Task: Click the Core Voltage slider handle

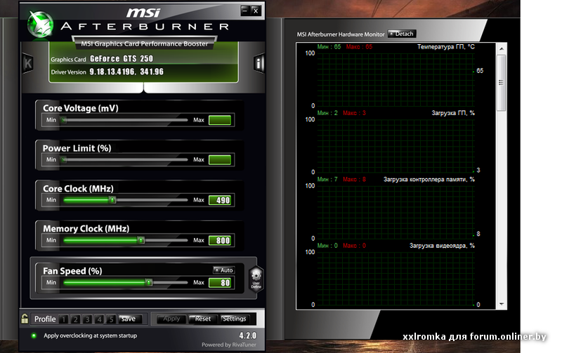Action: (x=64, y=120)
